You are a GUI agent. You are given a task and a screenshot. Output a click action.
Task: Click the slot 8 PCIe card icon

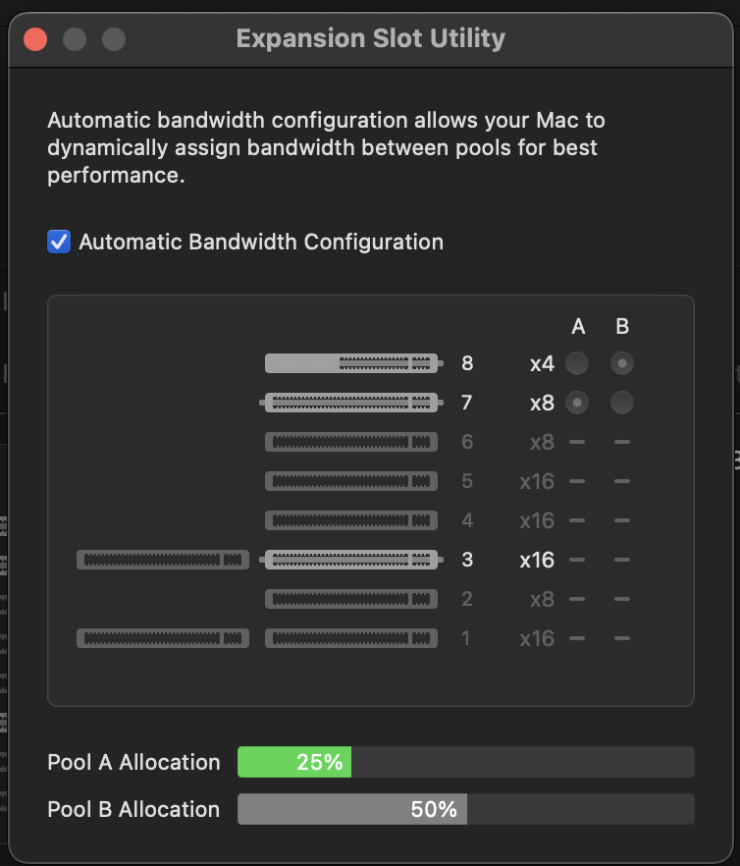[353, 363]
